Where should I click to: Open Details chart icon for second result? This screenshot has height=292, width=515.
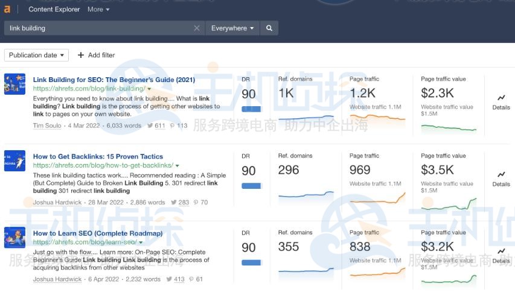click(501, 174)
